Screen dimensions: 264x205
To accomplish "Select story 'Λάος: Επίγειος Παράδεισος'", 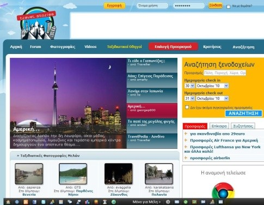I will pos(152,80).
